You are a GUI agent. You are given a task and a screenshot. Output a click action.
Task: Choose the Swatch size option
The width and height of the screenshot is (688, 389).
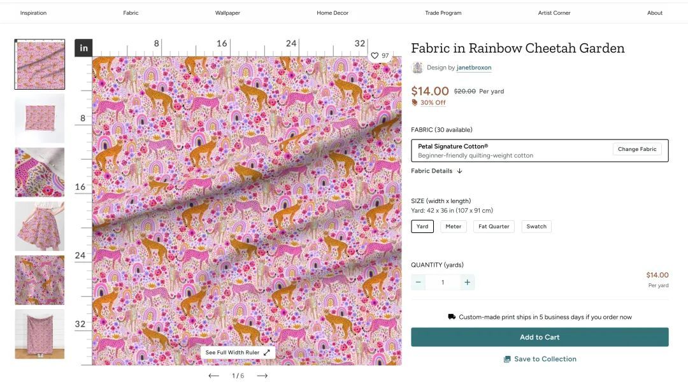coord(536,227)
